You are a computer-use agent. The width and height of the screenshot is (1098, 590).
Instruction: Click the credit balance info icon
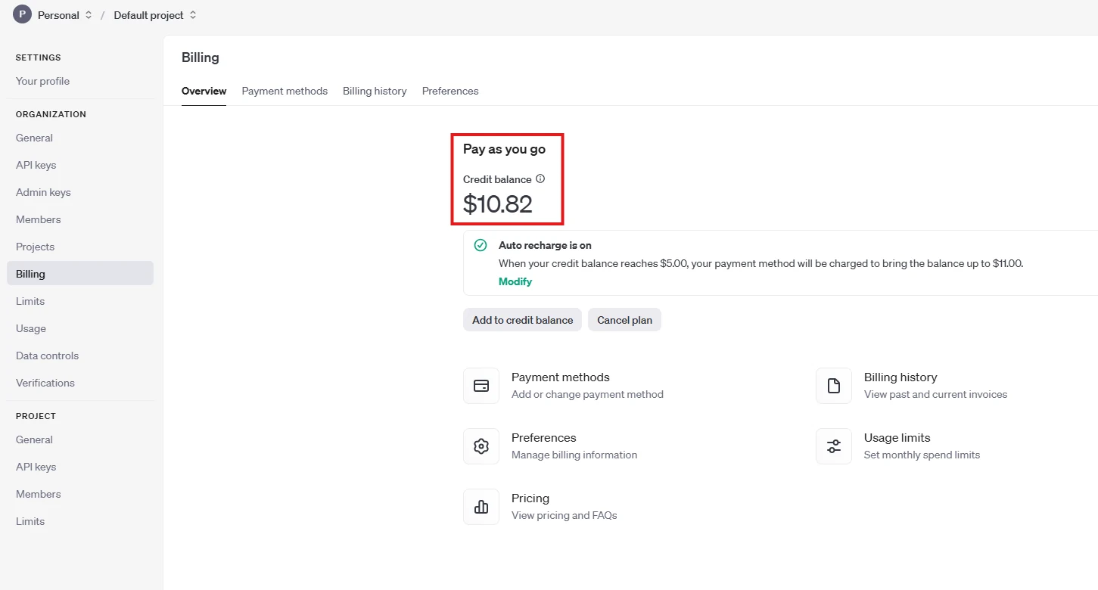tap(540, 179)
